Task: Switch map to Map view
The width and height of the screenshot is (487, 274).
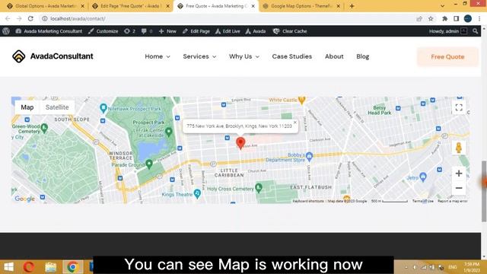Action: pos(27,107)
